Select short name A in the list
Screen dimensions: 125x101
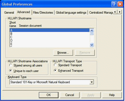pos(50,30)
